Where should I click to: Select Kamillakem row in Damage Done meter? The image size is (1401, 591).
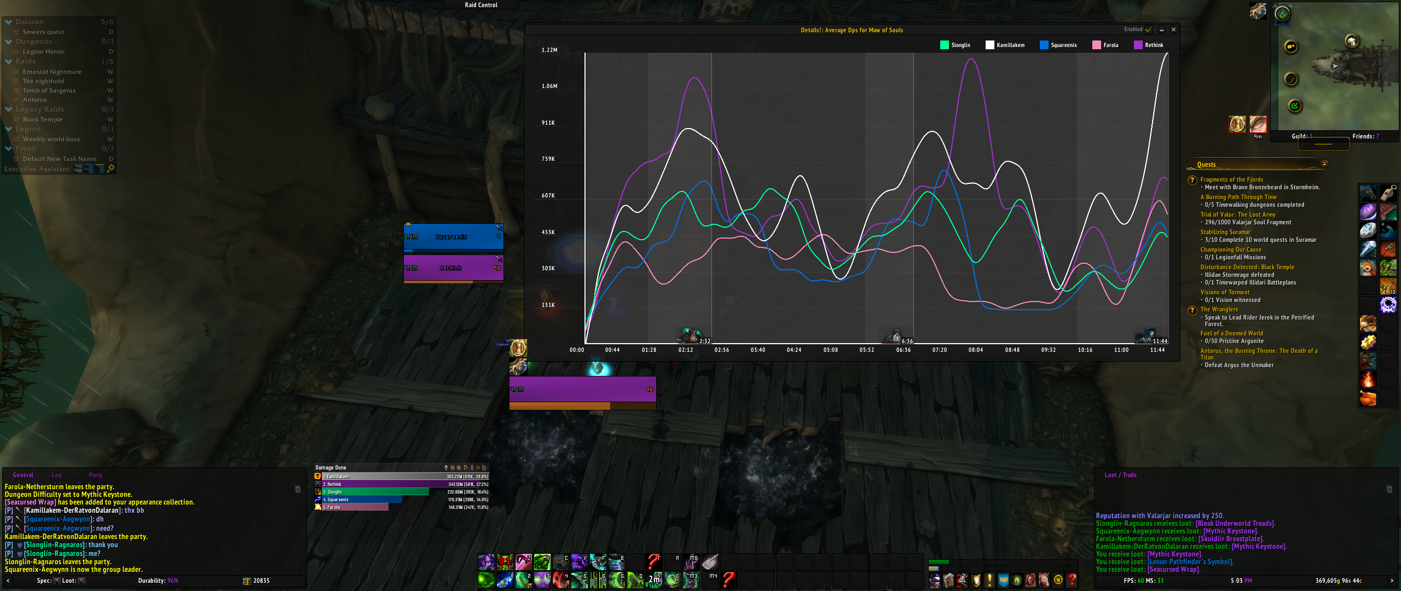coord(402,477)
